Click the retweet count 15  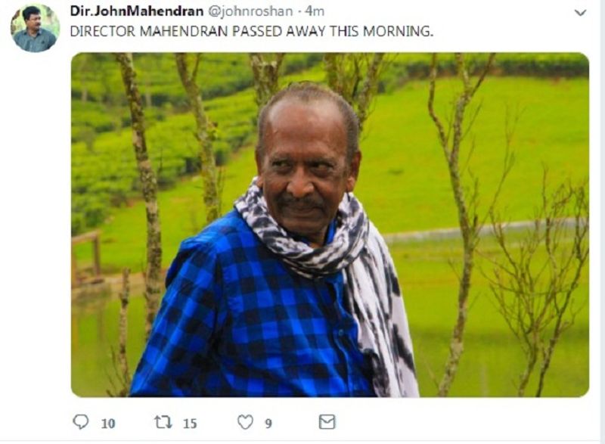(190, 424)
